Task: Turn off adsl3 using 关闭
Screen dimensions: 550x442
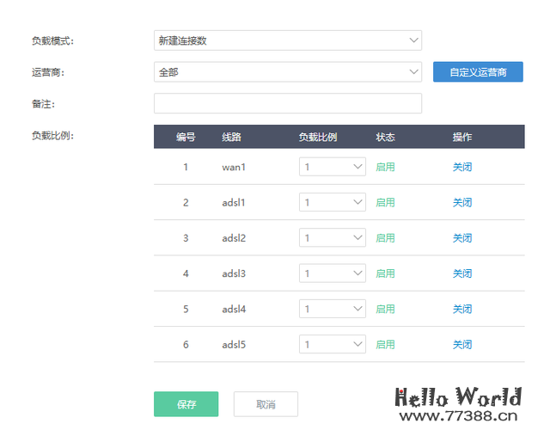Action: pyautogui.click(x=462, y=273)
